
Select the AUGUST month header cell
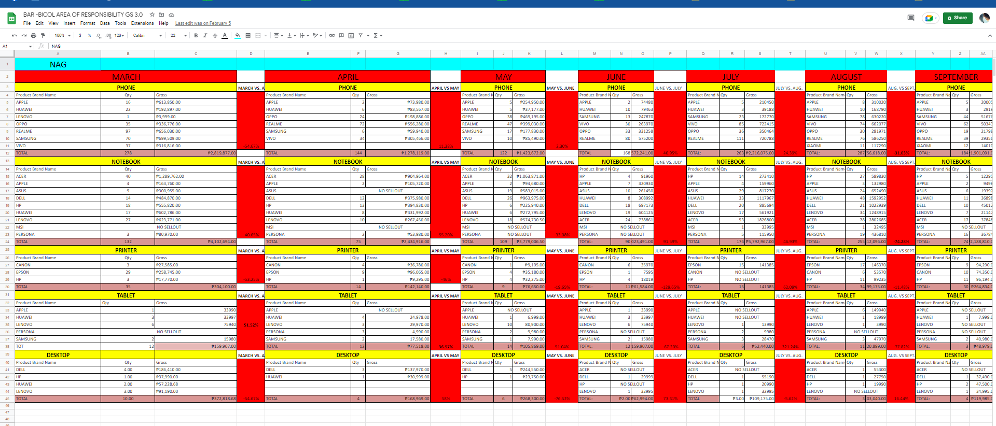(846, 77)
